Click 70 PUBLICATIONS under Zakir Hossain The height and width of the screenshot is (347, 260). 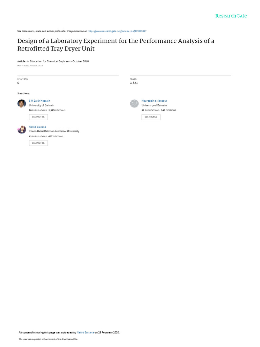pyautogui.click(x=38, y=110)
